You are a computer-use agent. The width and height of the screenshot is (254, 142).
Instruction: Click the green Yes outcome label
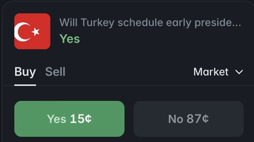click(70, 39)
